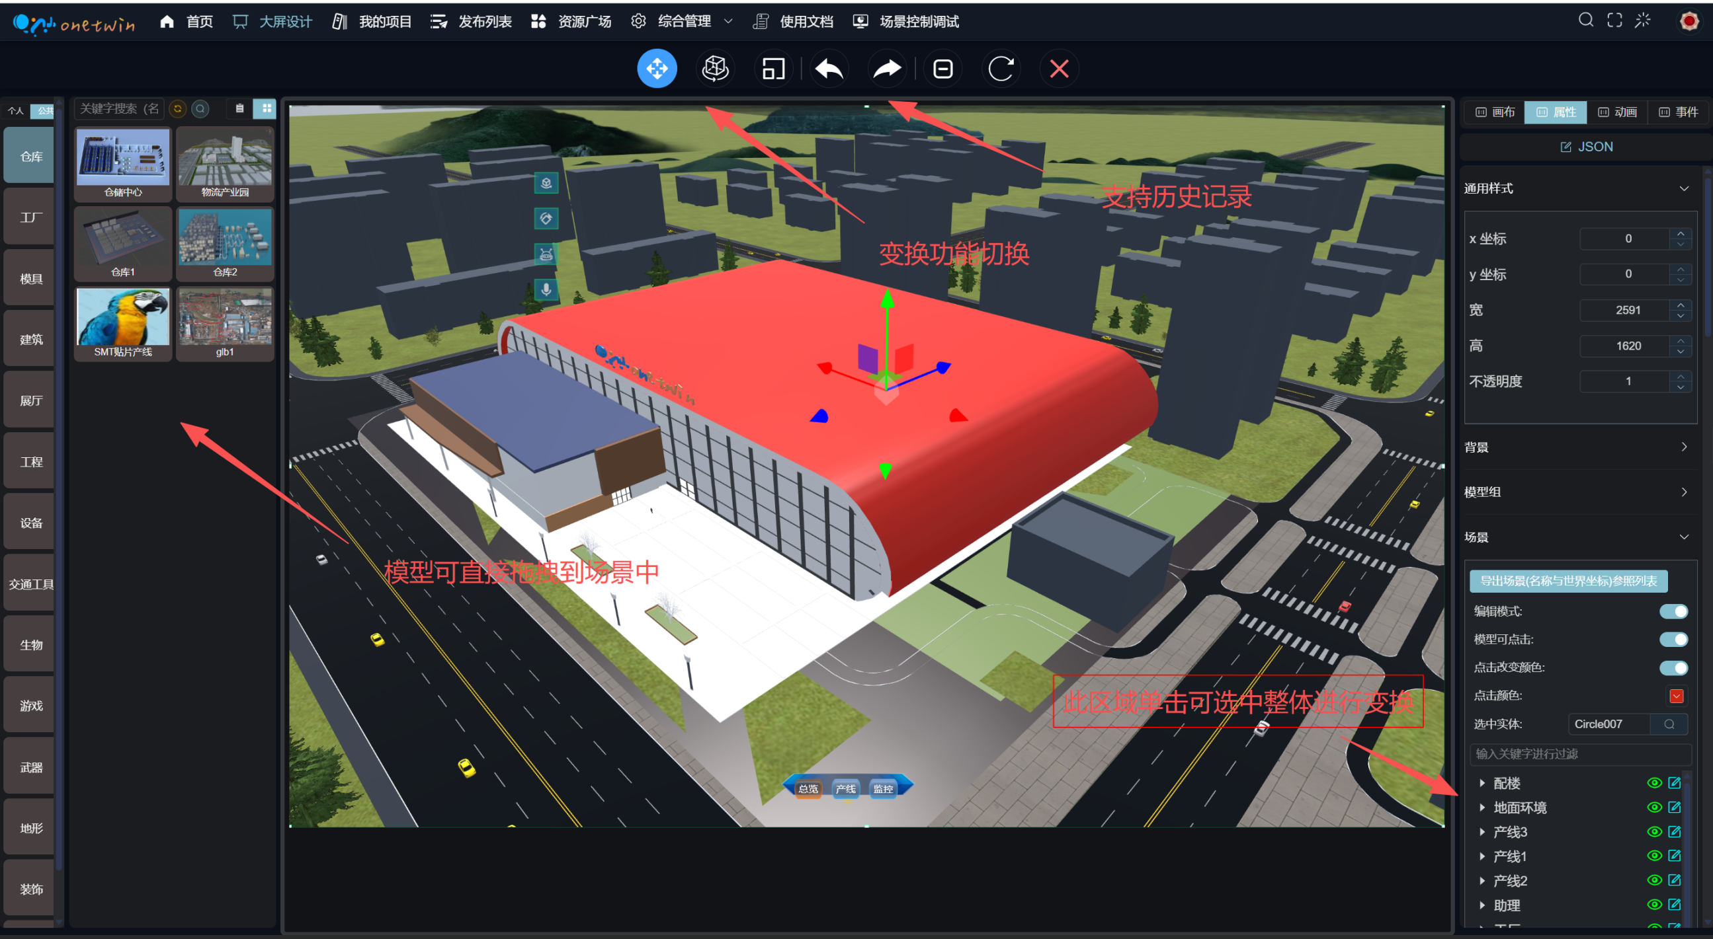1713x939 pixels.
Task: Click the 导出场景 reference list button
Action: coord(1568,581)
